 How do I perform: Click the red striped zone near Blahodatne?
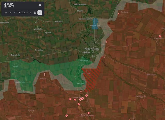(x=92, y=77)
